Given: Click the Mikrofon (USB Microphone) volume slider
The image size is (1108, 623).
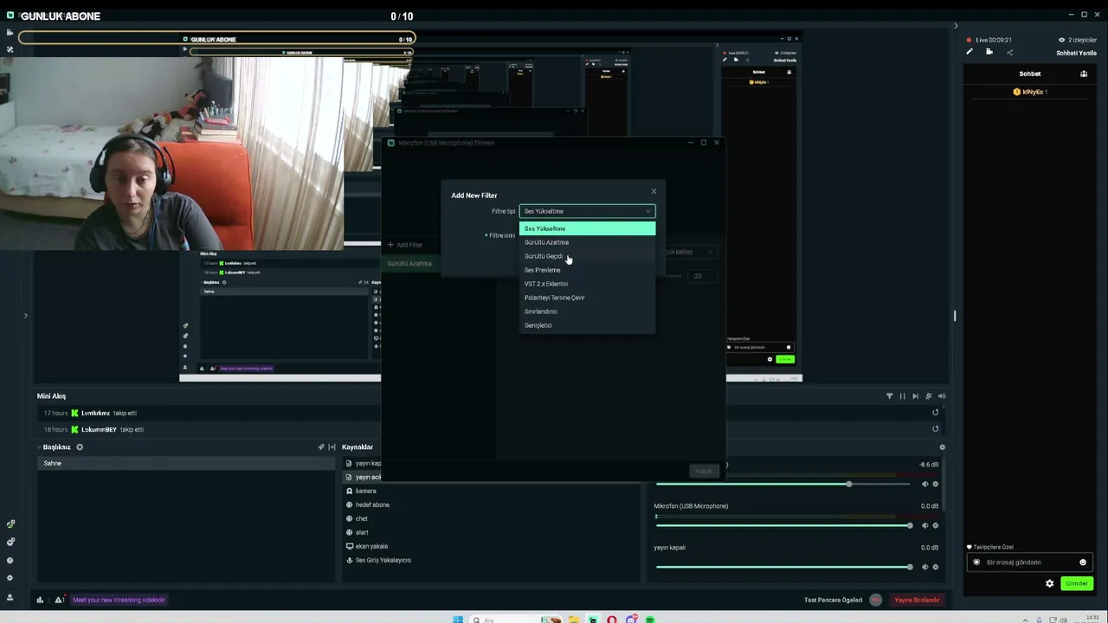Looking at the screenshot, I should pyautogui.click(x=783, y=525).
